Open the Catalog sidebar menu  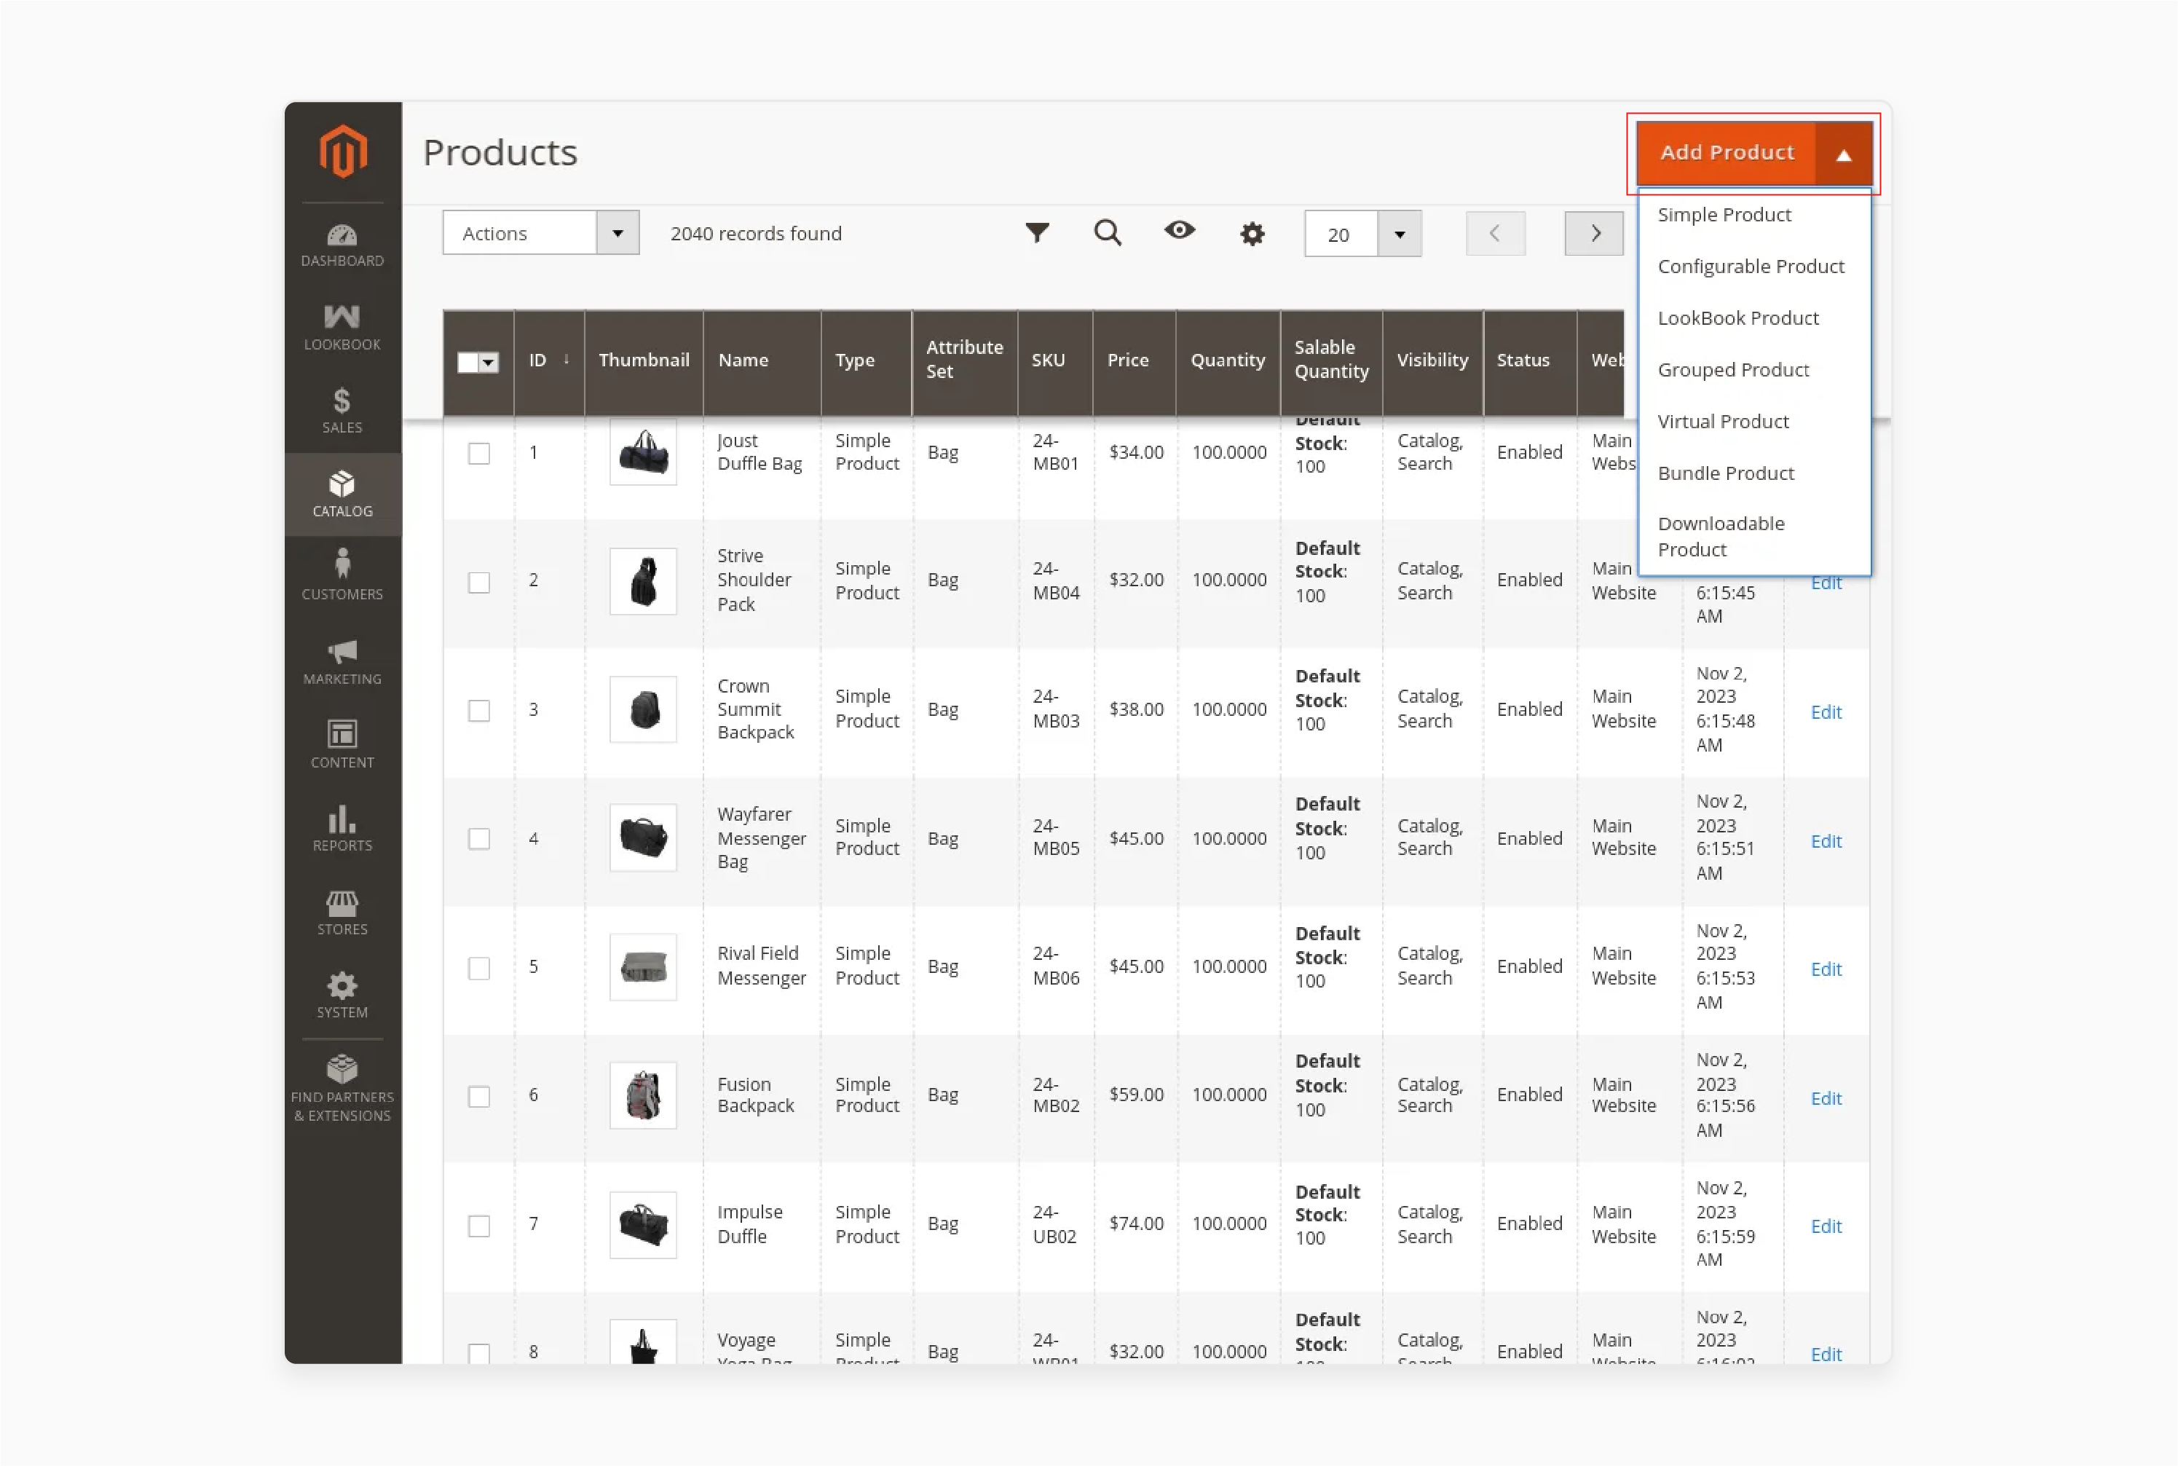click(342, 494)
